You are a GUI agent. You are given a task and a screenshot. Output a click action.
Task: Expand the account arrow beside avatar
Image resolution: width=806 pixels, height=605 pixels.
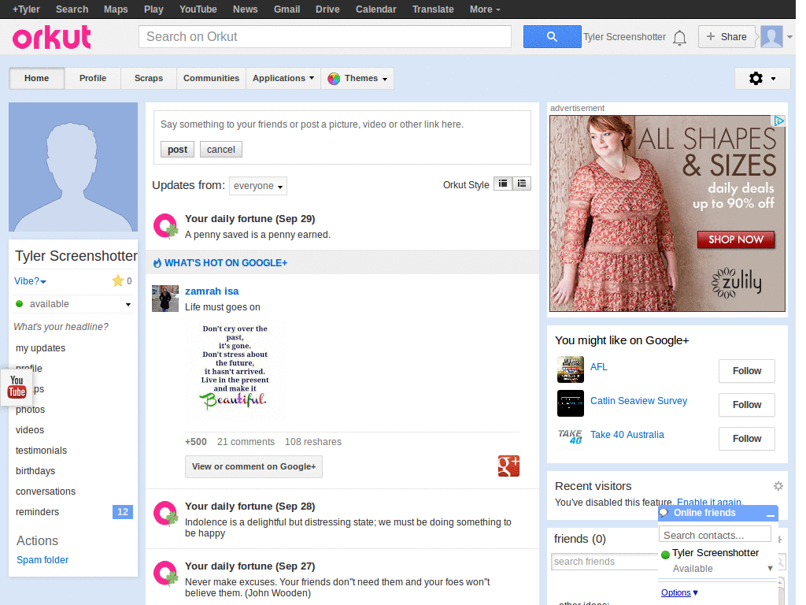pos(789,37)
